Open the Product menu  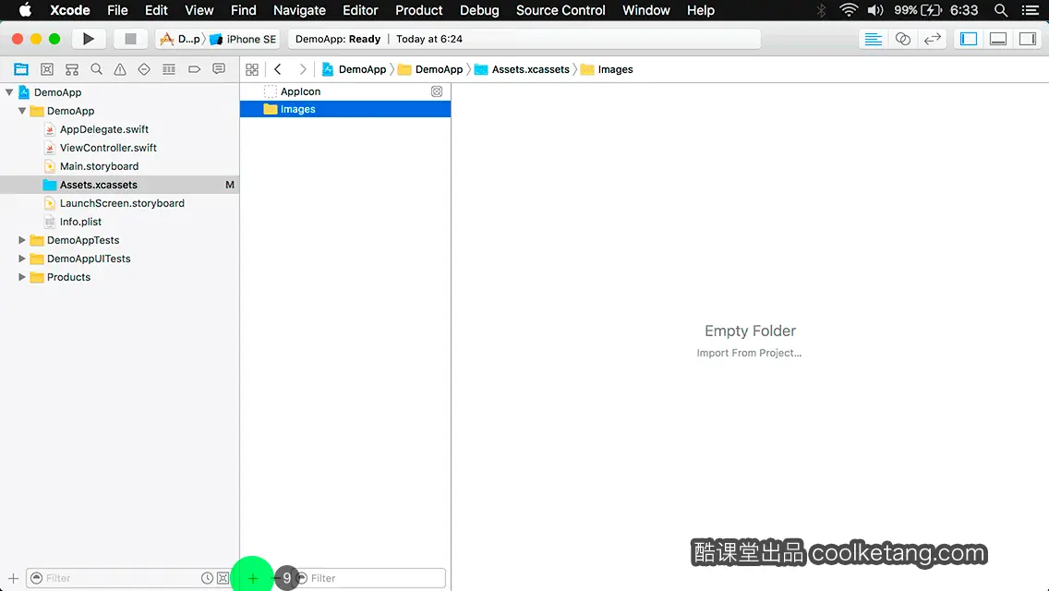419,10
